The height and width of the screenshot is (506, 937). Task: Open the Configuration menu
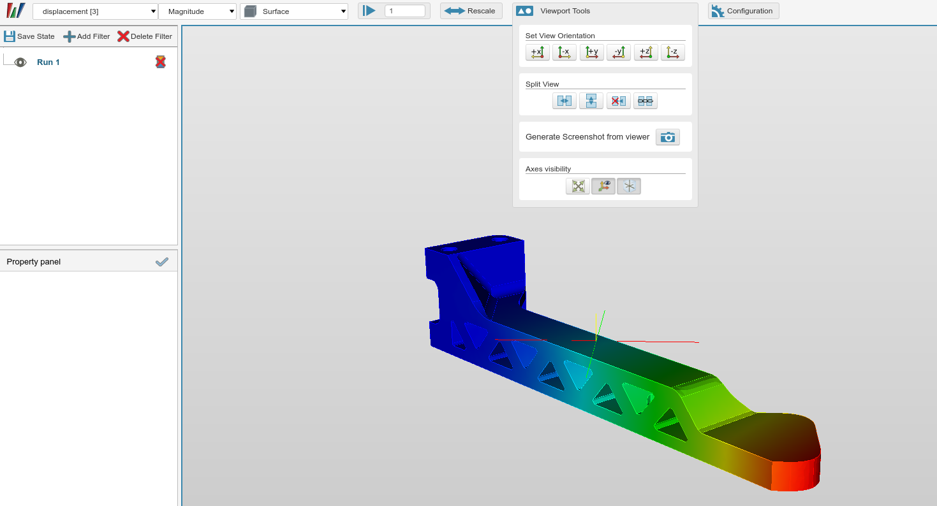point(743,11)
